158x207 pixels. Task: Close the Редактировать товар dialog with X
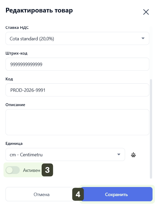click(x=146, y=12)
